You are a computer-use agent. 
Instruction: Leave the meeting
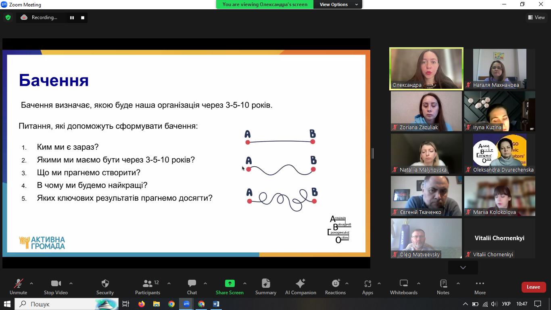[x=533, y=287]
